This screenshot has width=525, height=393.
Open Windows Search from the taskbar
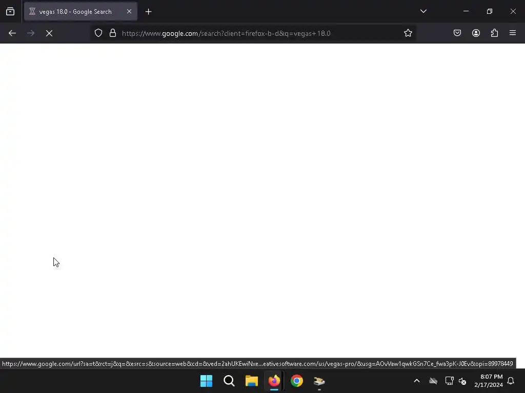[x=229, y=381]
